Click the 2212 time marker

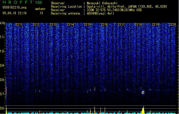[x=36, y=24]
